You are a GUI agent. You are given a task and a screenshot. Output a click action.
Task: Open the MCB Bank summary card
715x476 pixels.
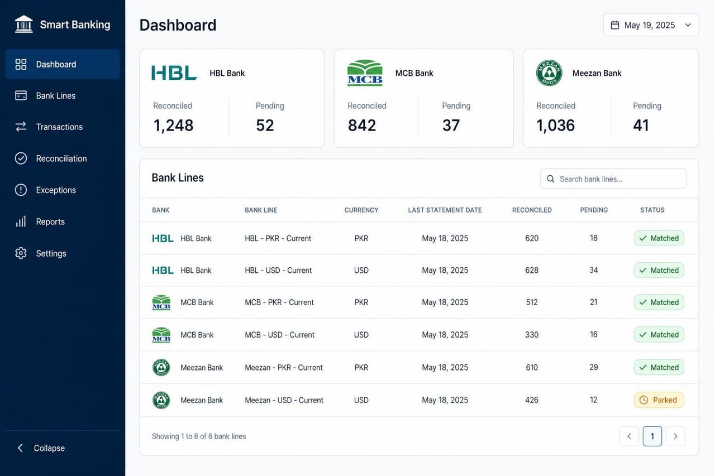tap(424, 98)
